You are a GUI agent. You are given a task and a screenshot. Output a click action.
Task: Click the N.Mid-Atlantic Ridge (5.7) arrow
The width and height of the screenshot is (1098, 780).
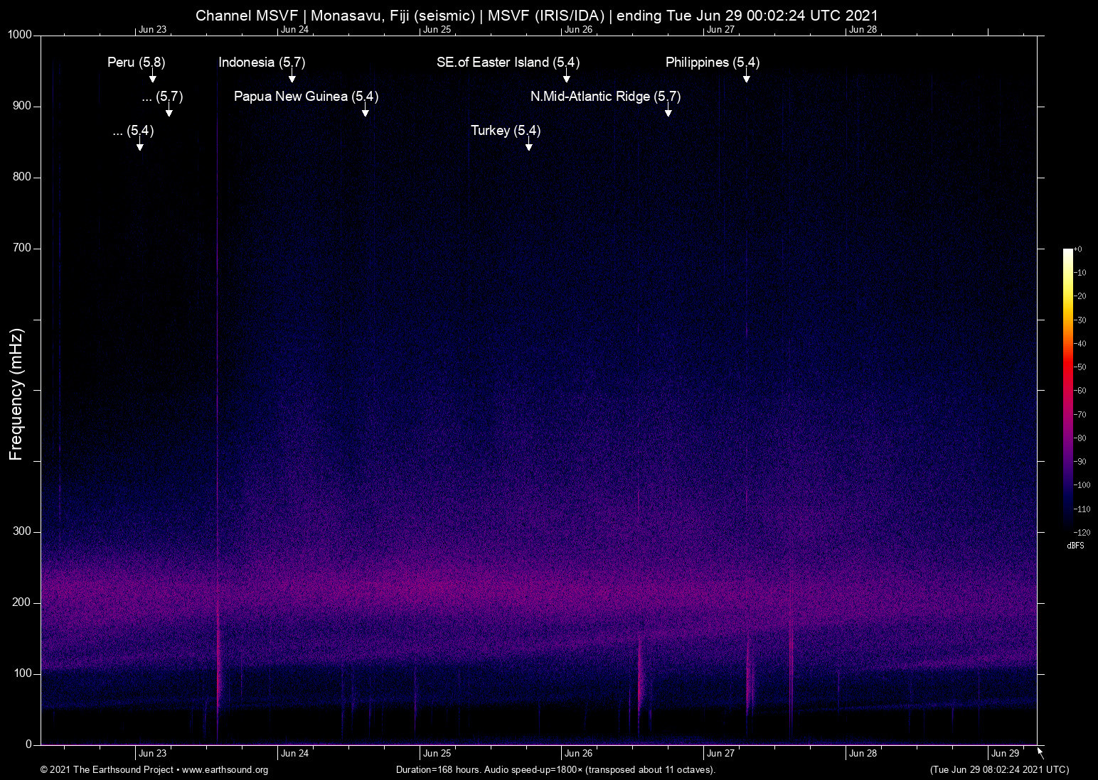(668, 111)
